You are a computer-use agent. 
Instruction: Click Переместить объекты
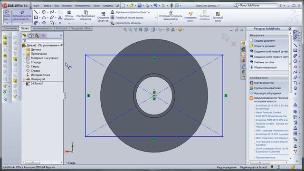[x=125, y=23]
